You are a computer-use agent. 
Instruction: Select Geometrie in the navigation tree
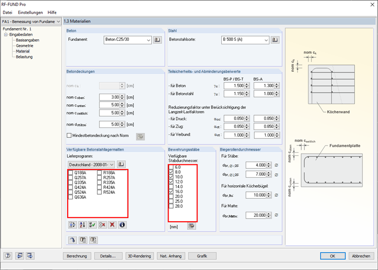[24, 46]
